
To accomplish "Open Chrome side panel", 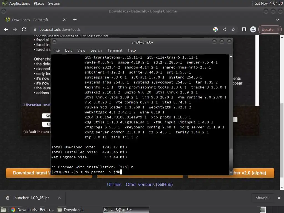I will [x=244, y=29].
